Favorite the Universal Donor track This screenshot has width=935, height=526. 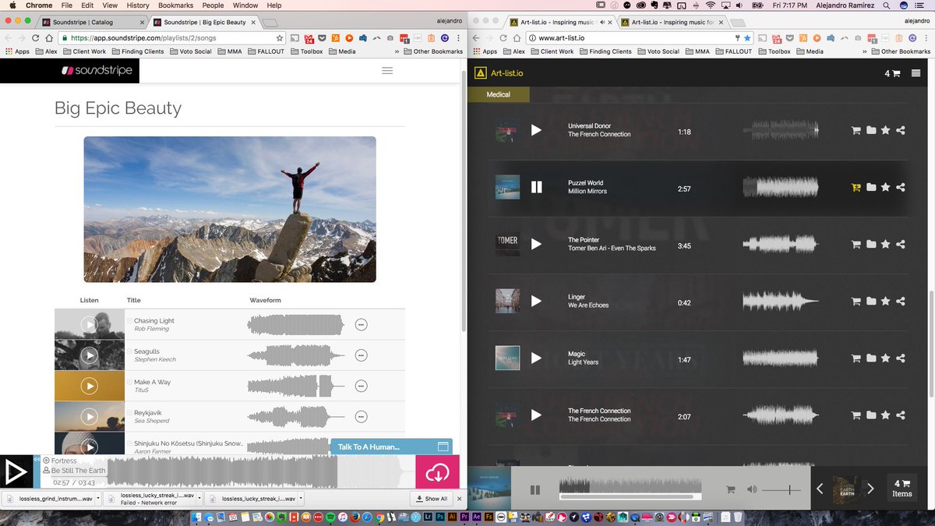(886, 130)
